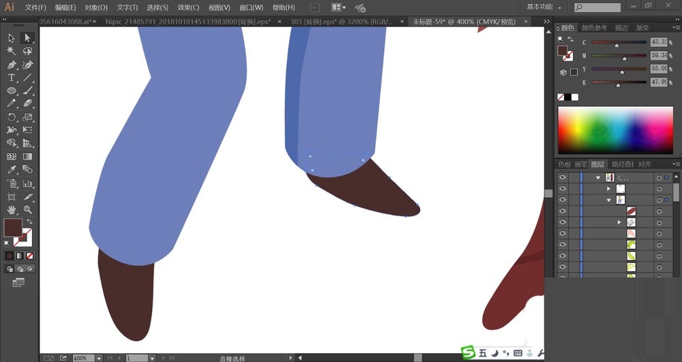Collapse the top layer in Layers panel
This screenshot has width=682, height=362.
598,177
